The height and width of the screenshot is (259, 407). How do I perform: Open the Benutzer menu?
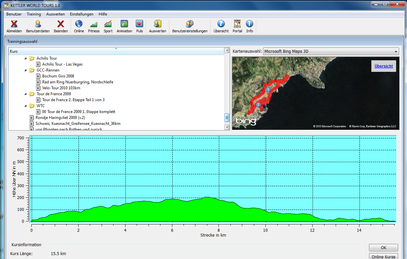point(14,14)
